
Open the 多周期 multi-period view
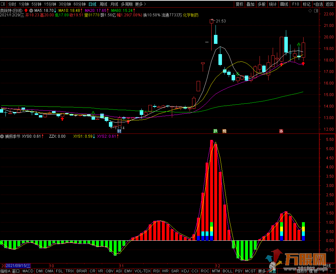pyautogui.click(x=127, y=4)
